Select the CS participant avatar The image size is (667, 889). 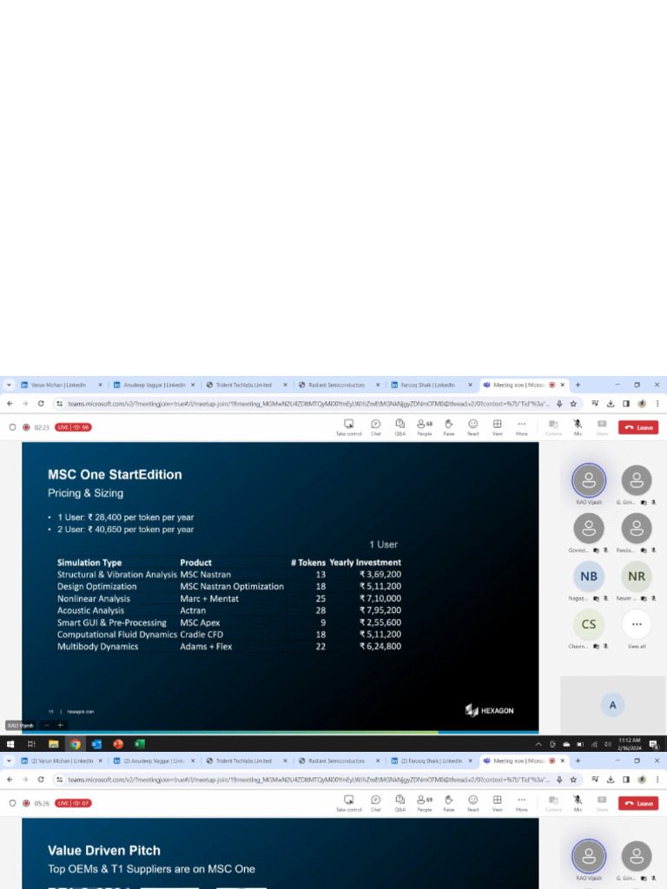(589, 624)
